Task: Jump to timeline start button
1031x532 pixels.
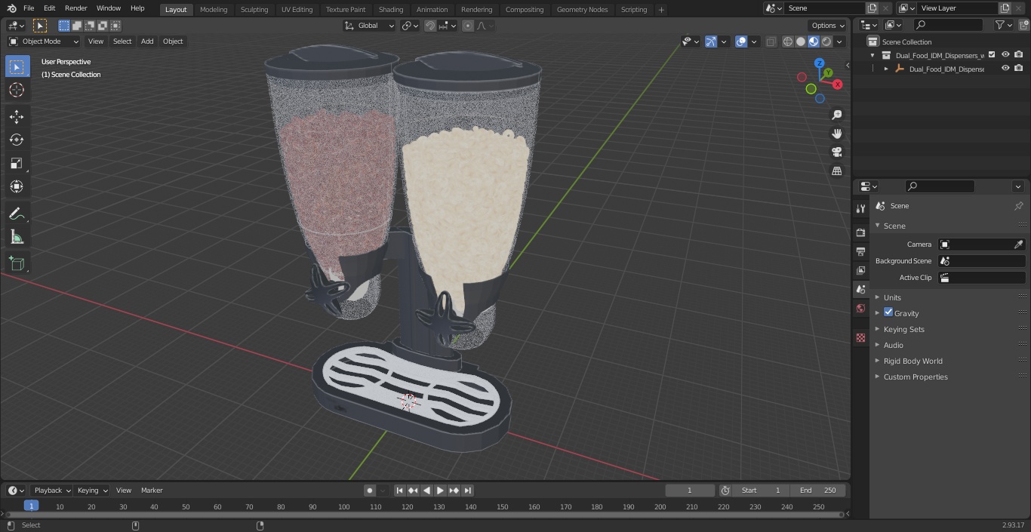Action: pyautogui.click(x=399, y=490)
